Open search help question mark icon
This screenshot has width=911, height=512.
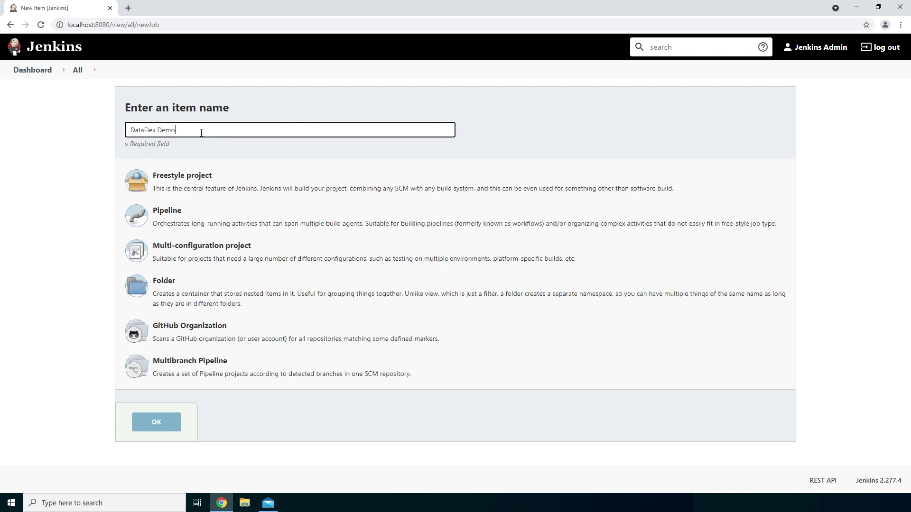762,47
